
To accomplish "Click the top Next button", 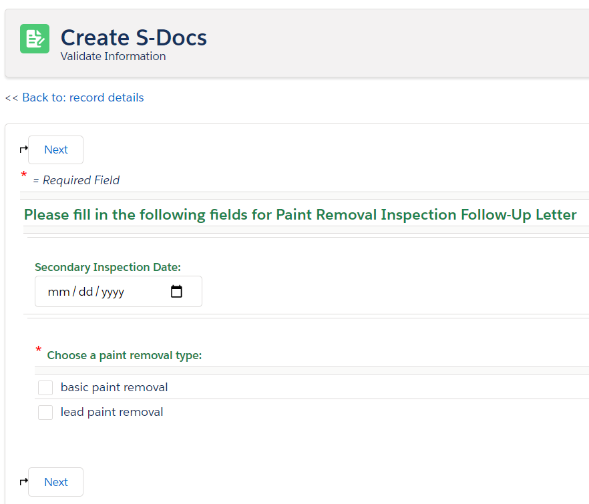I will coord(55,150).
